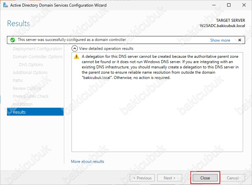Select Results step in sidebar

tap(35, 112)
